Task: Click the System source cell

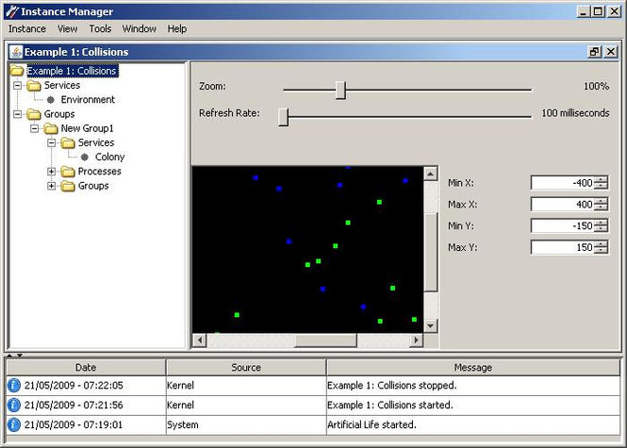Action: 246,424
